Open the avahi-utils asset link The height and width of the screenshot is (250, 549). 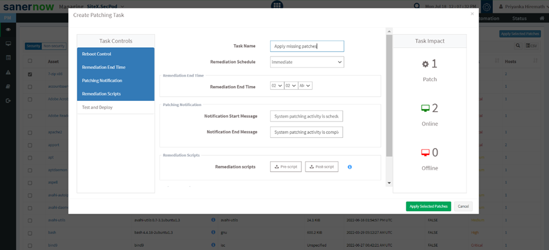coord(57,221)
